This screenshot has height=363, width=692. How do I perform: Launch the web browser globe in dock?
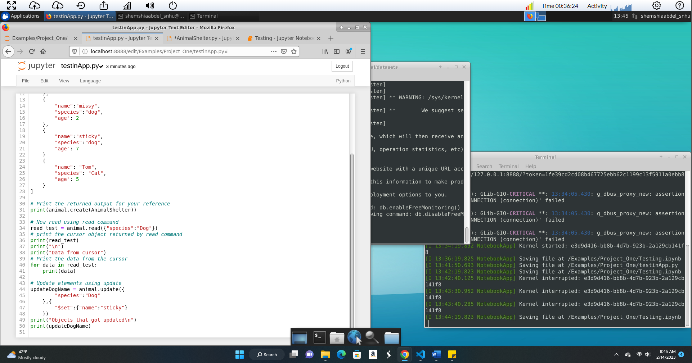(x=354, y=337)
